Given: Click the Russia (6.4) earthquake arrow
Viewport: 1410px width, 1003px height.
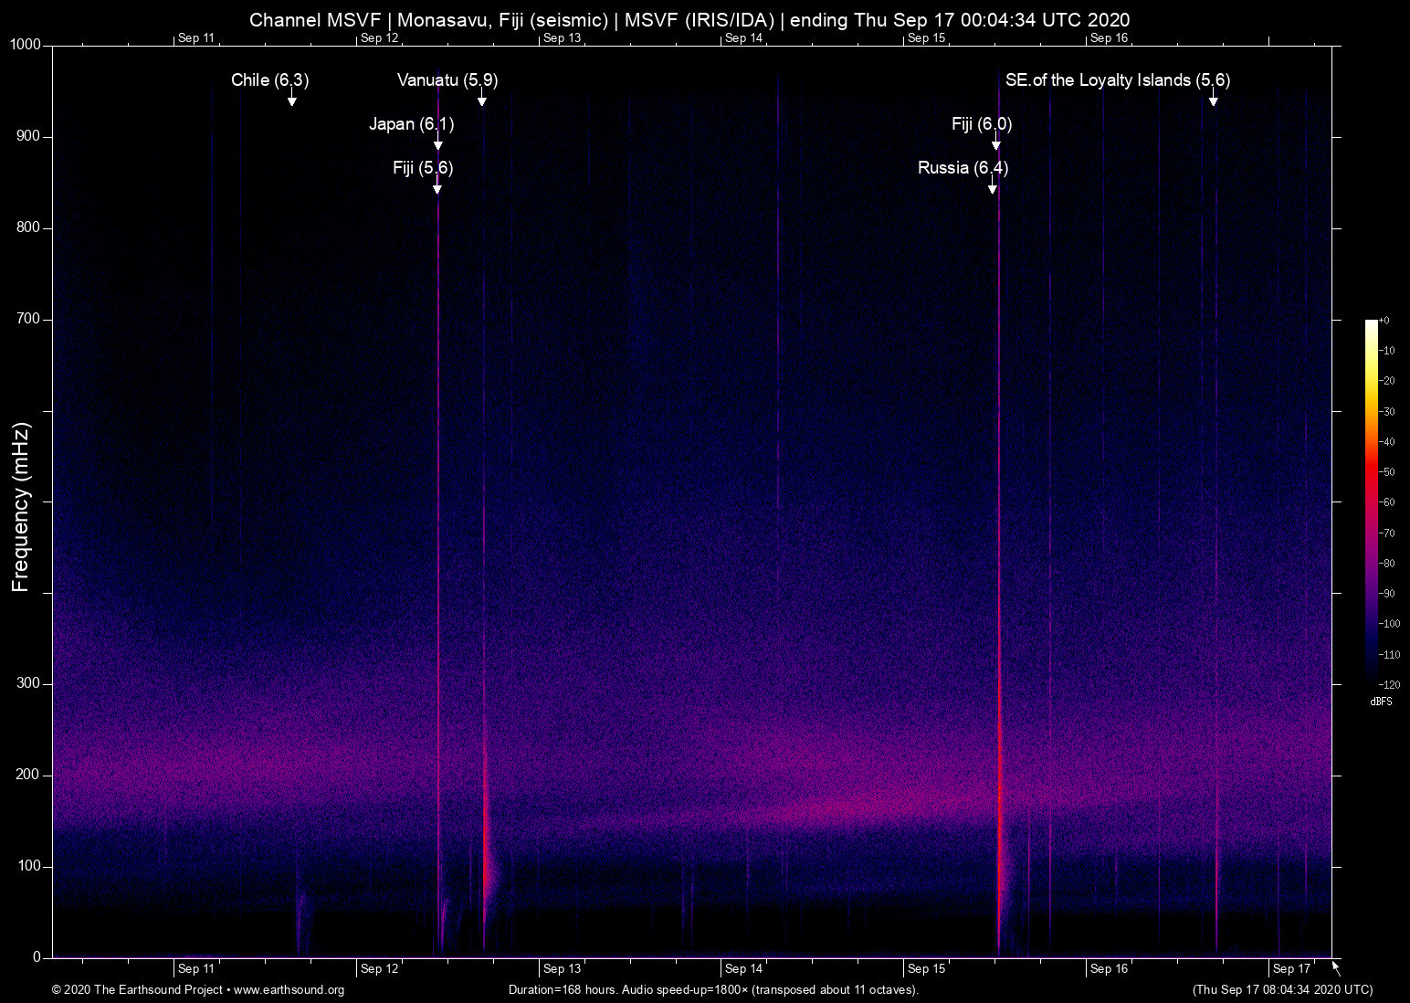Looking at the screenshot, I should click(x=994, y=191).
